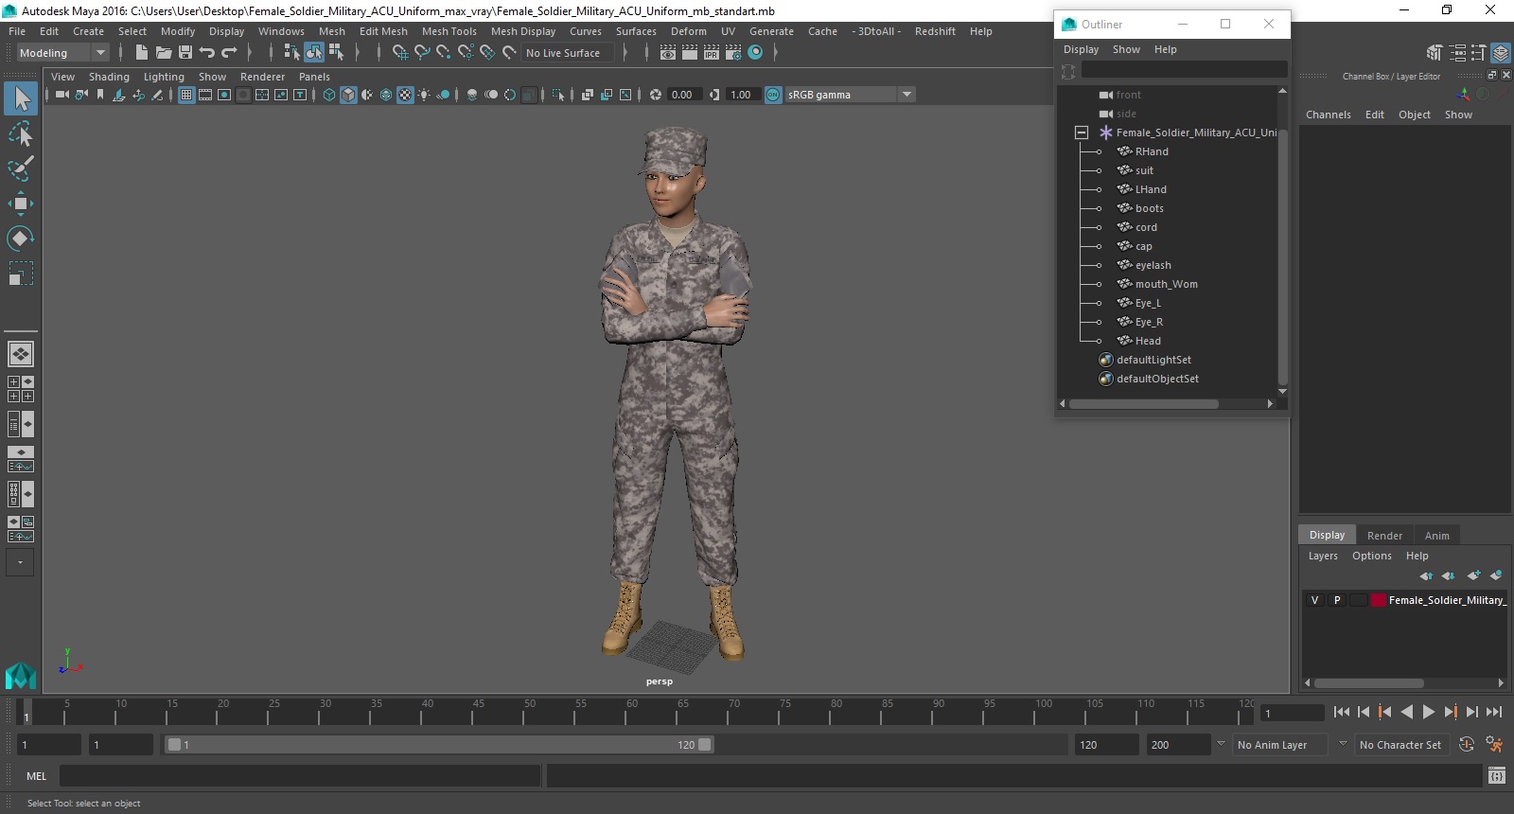Open the Render View window icon
This screenshot has height=814, width=1514.
(668, 53)
